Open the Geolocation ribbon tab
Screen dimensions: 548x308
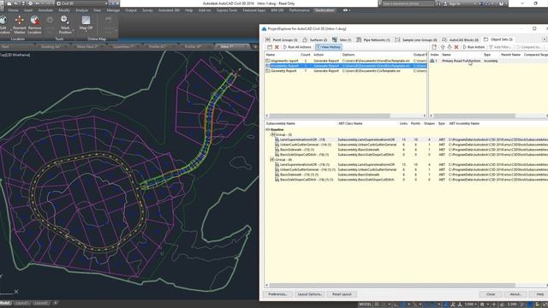point(325,10)
